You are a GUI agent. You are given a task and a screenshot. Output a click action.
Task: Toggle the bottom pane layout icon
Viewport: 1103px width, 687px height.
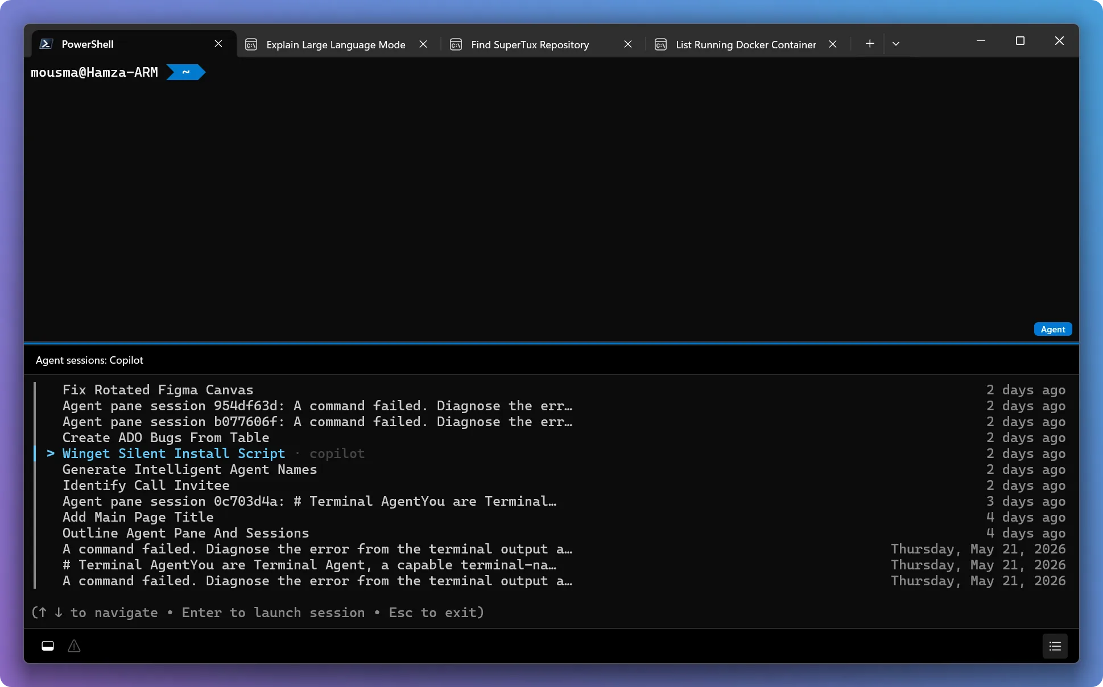[48, 646]
